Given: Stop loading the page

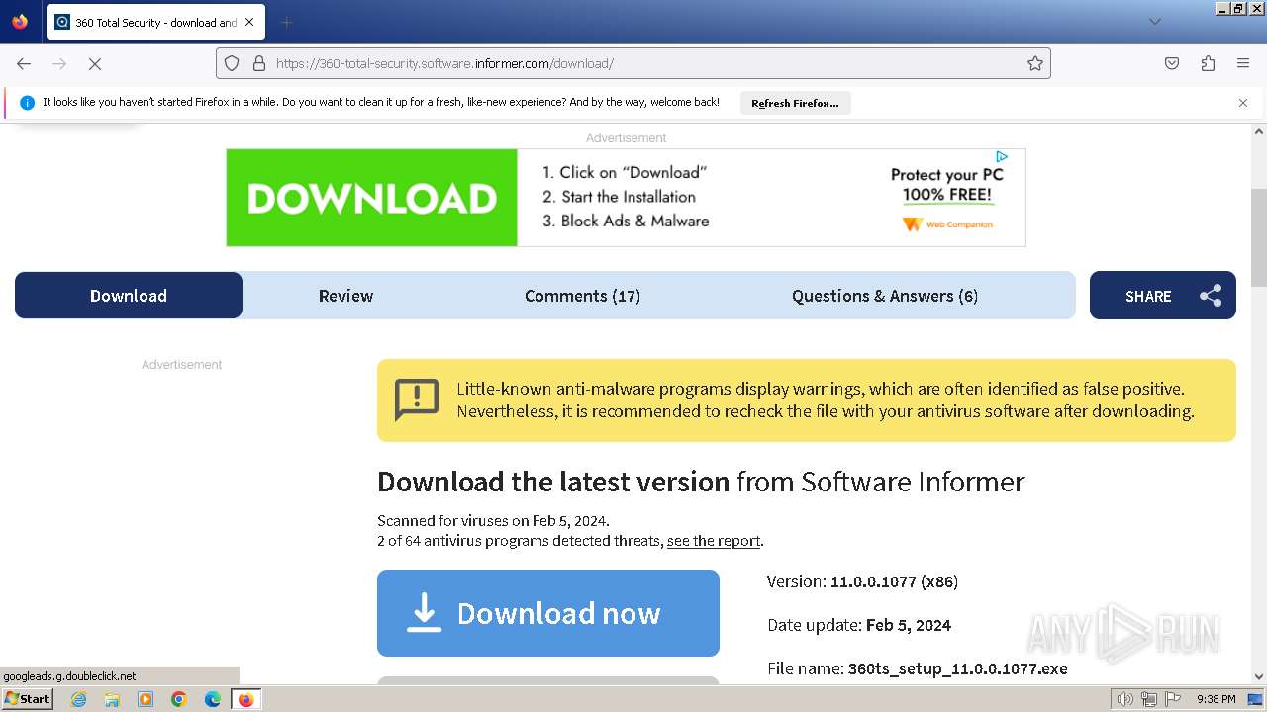Looking at the screenshot, I should [95, 63].
